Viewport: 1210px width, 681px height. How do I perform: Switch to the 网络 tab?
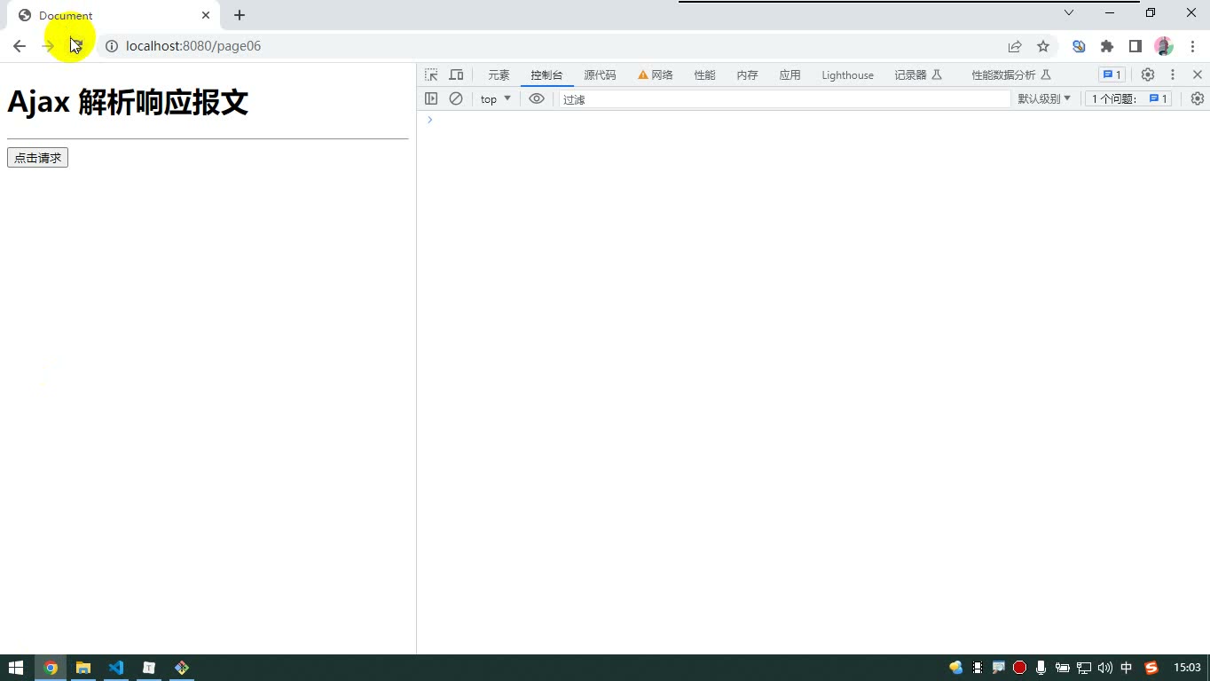coord(656,75)
